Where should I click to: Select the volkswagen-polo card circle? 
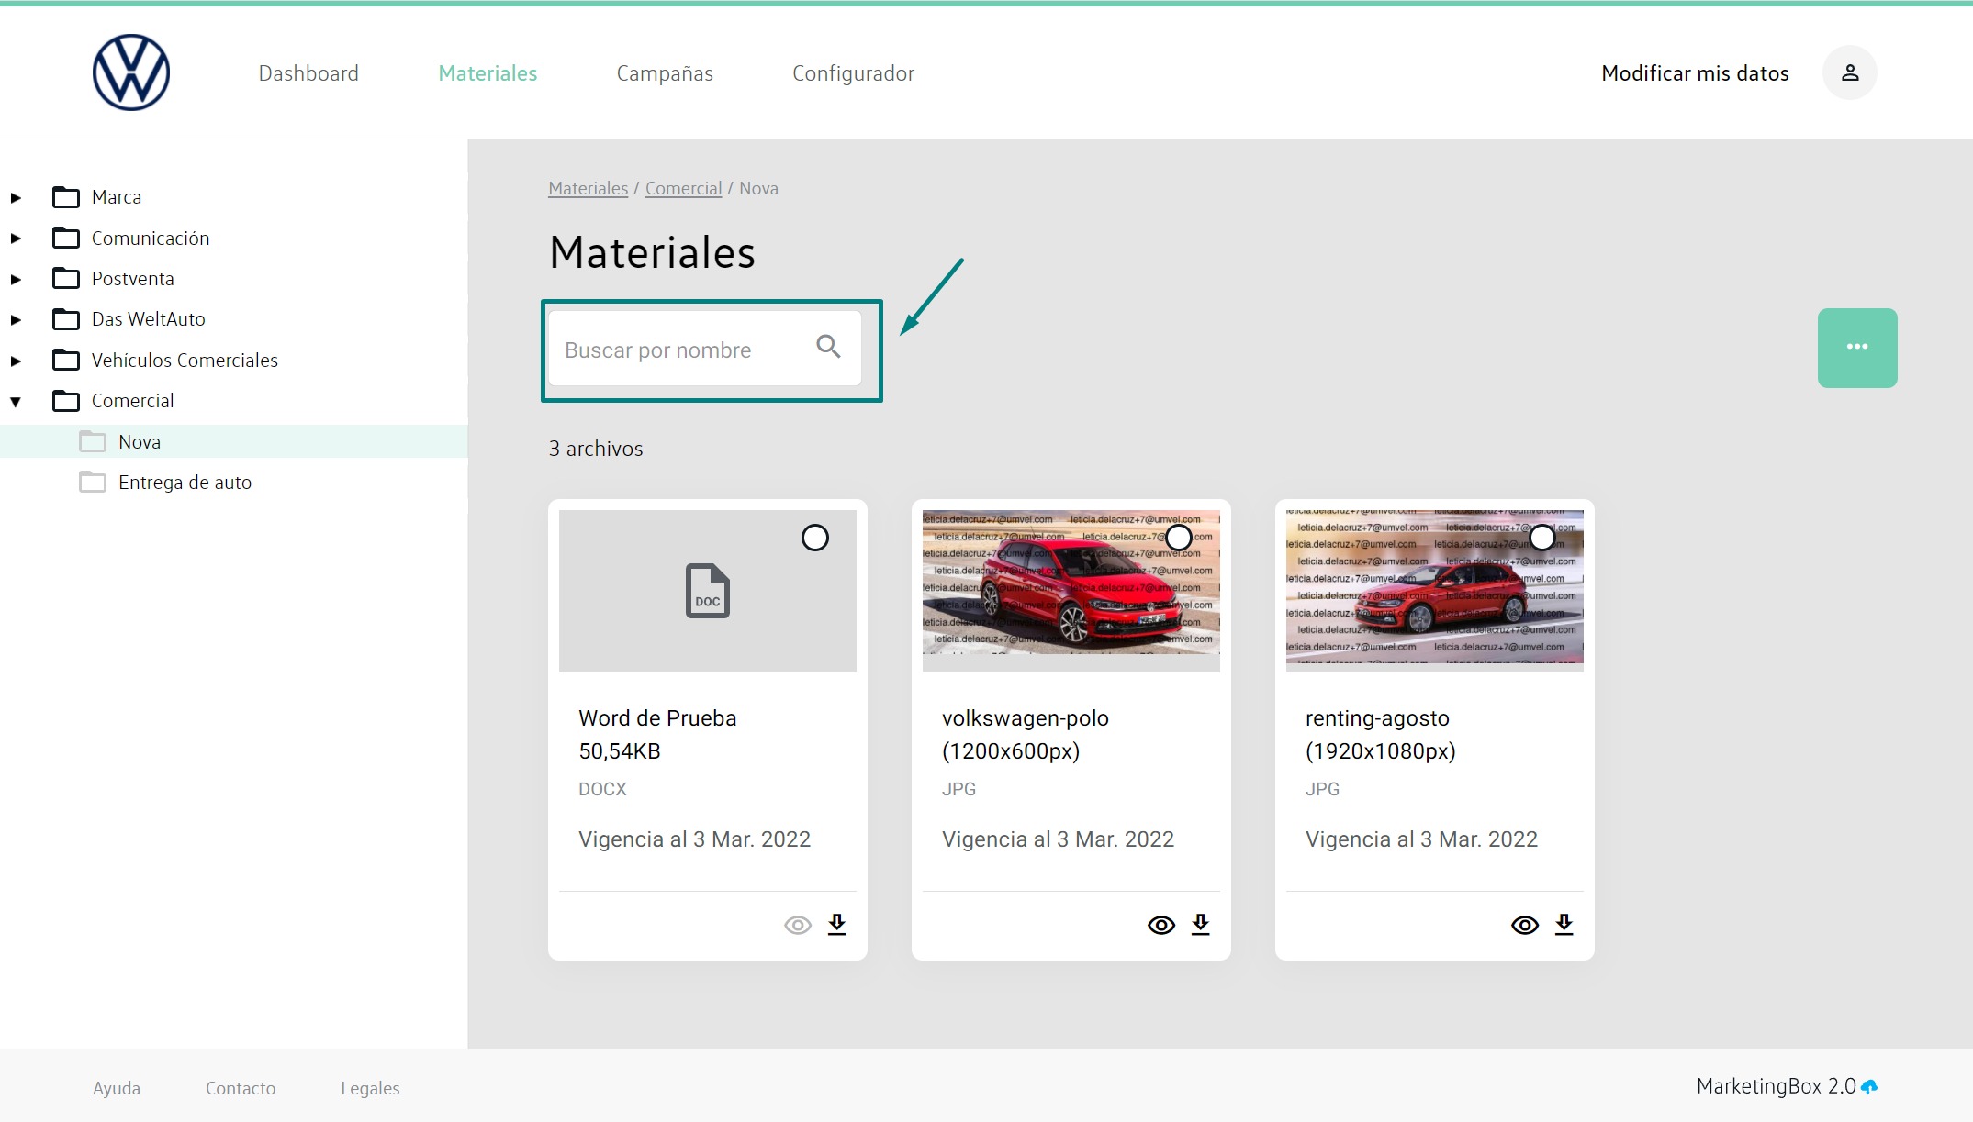[x=1178, y=538]
